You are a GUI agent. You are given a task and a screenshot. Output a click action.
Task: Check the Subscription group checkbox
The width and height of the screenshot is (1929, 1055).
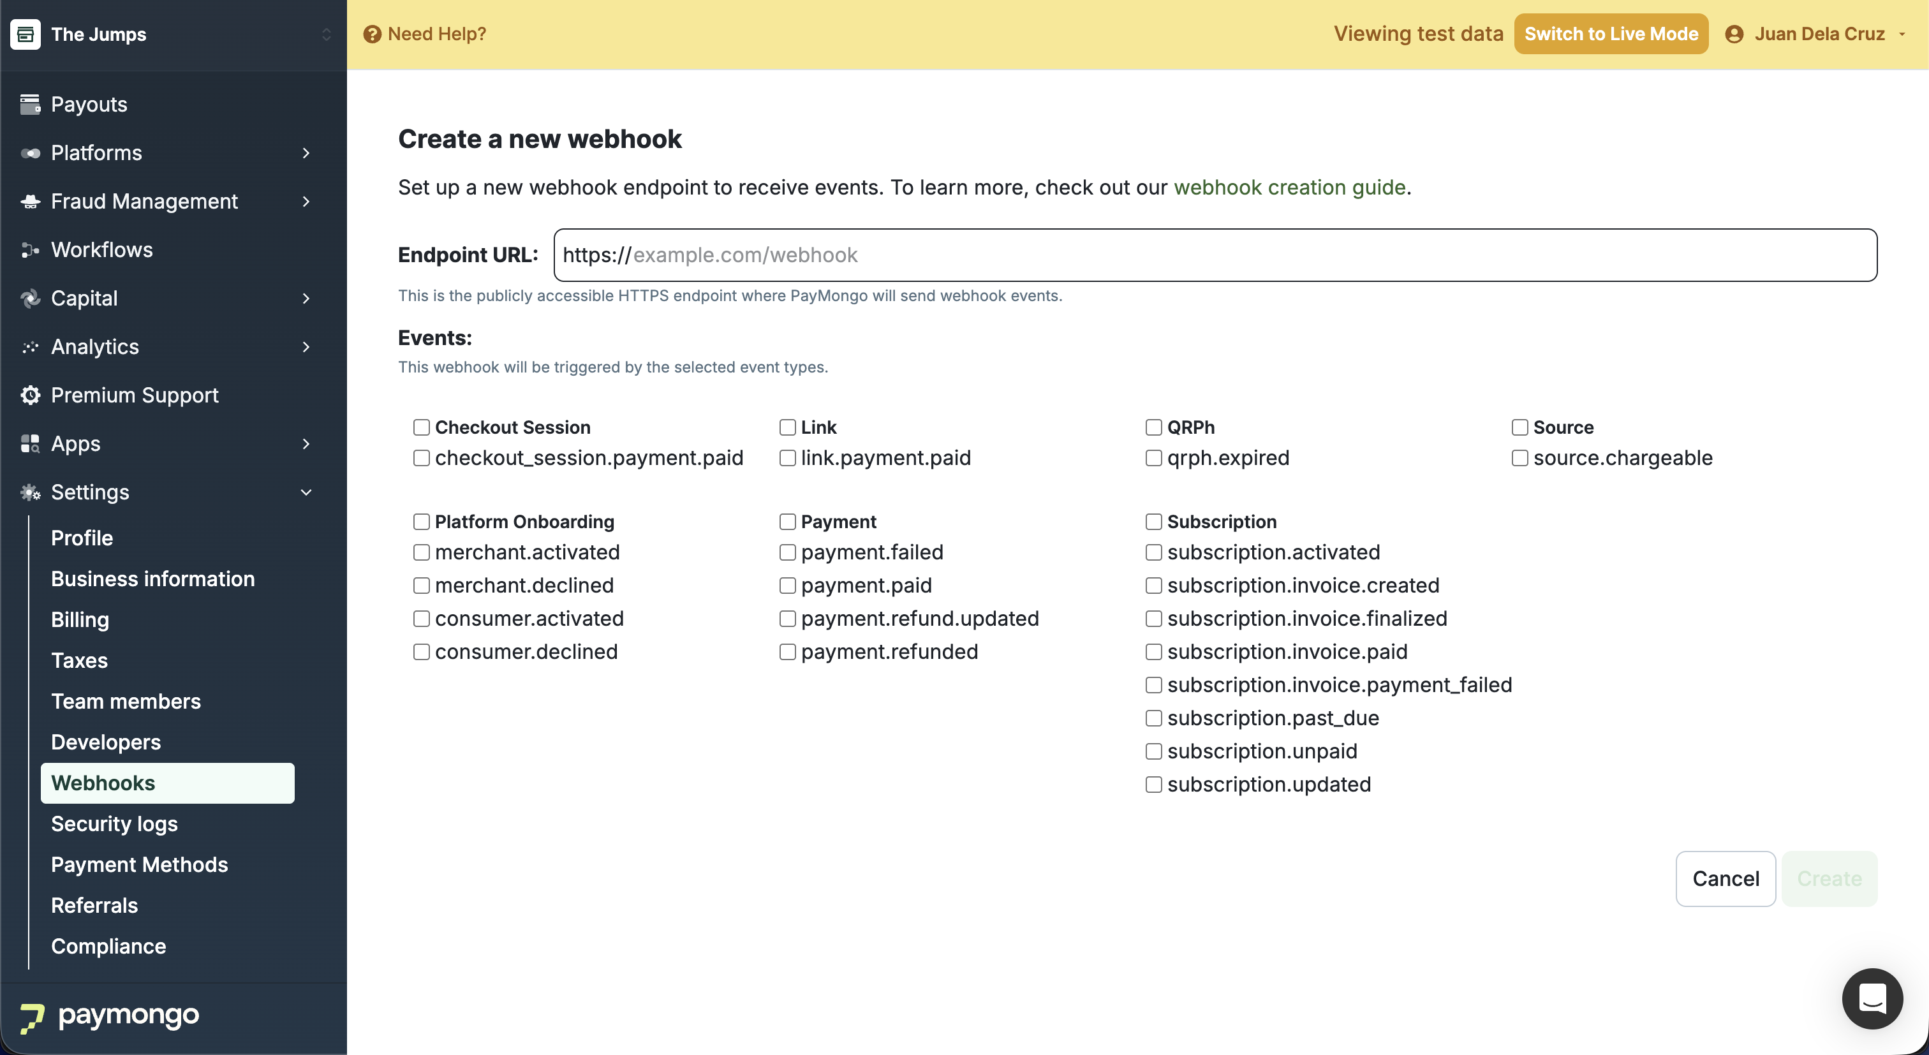1153,522
